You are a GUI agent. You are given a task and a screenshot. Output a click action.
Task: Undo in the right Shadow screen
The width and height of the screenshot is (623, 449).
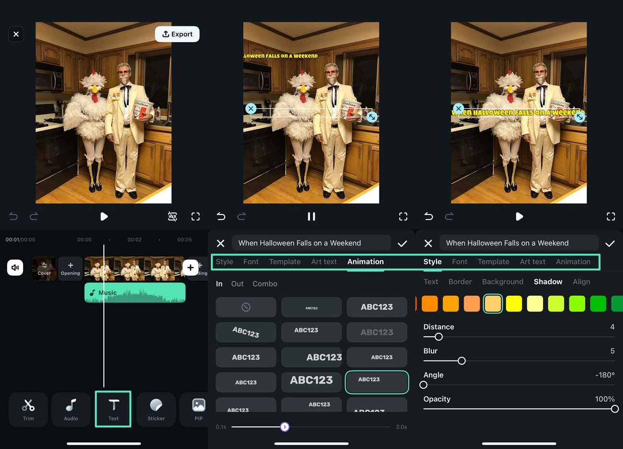point(428,216)
